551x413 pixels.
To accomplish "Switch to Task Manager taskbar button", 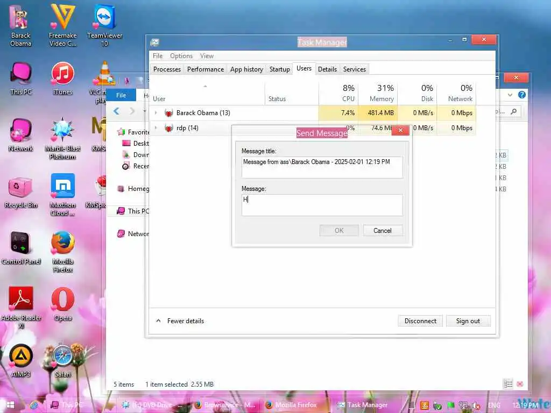I will 363,405.
